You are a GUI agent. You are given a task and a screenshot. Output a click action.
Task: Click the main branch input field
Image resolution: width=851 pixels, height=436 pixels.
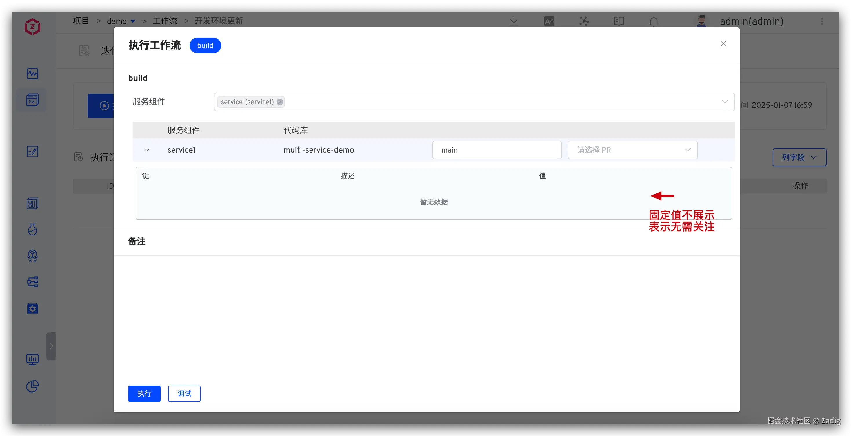click(x=497, y=150)
